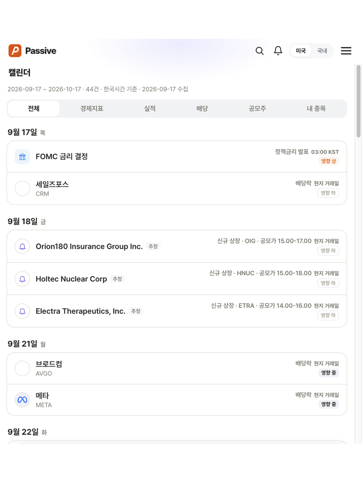Screen dimensions: 362x483
Task: Click the bell icon beside Orion180 Insurance Group
Action: coord(22,247)
